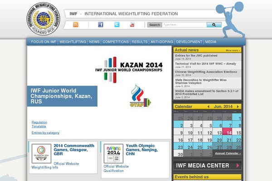
Task: Open the Regulation link
Action: pyautogui.click(x=39, y=122)
